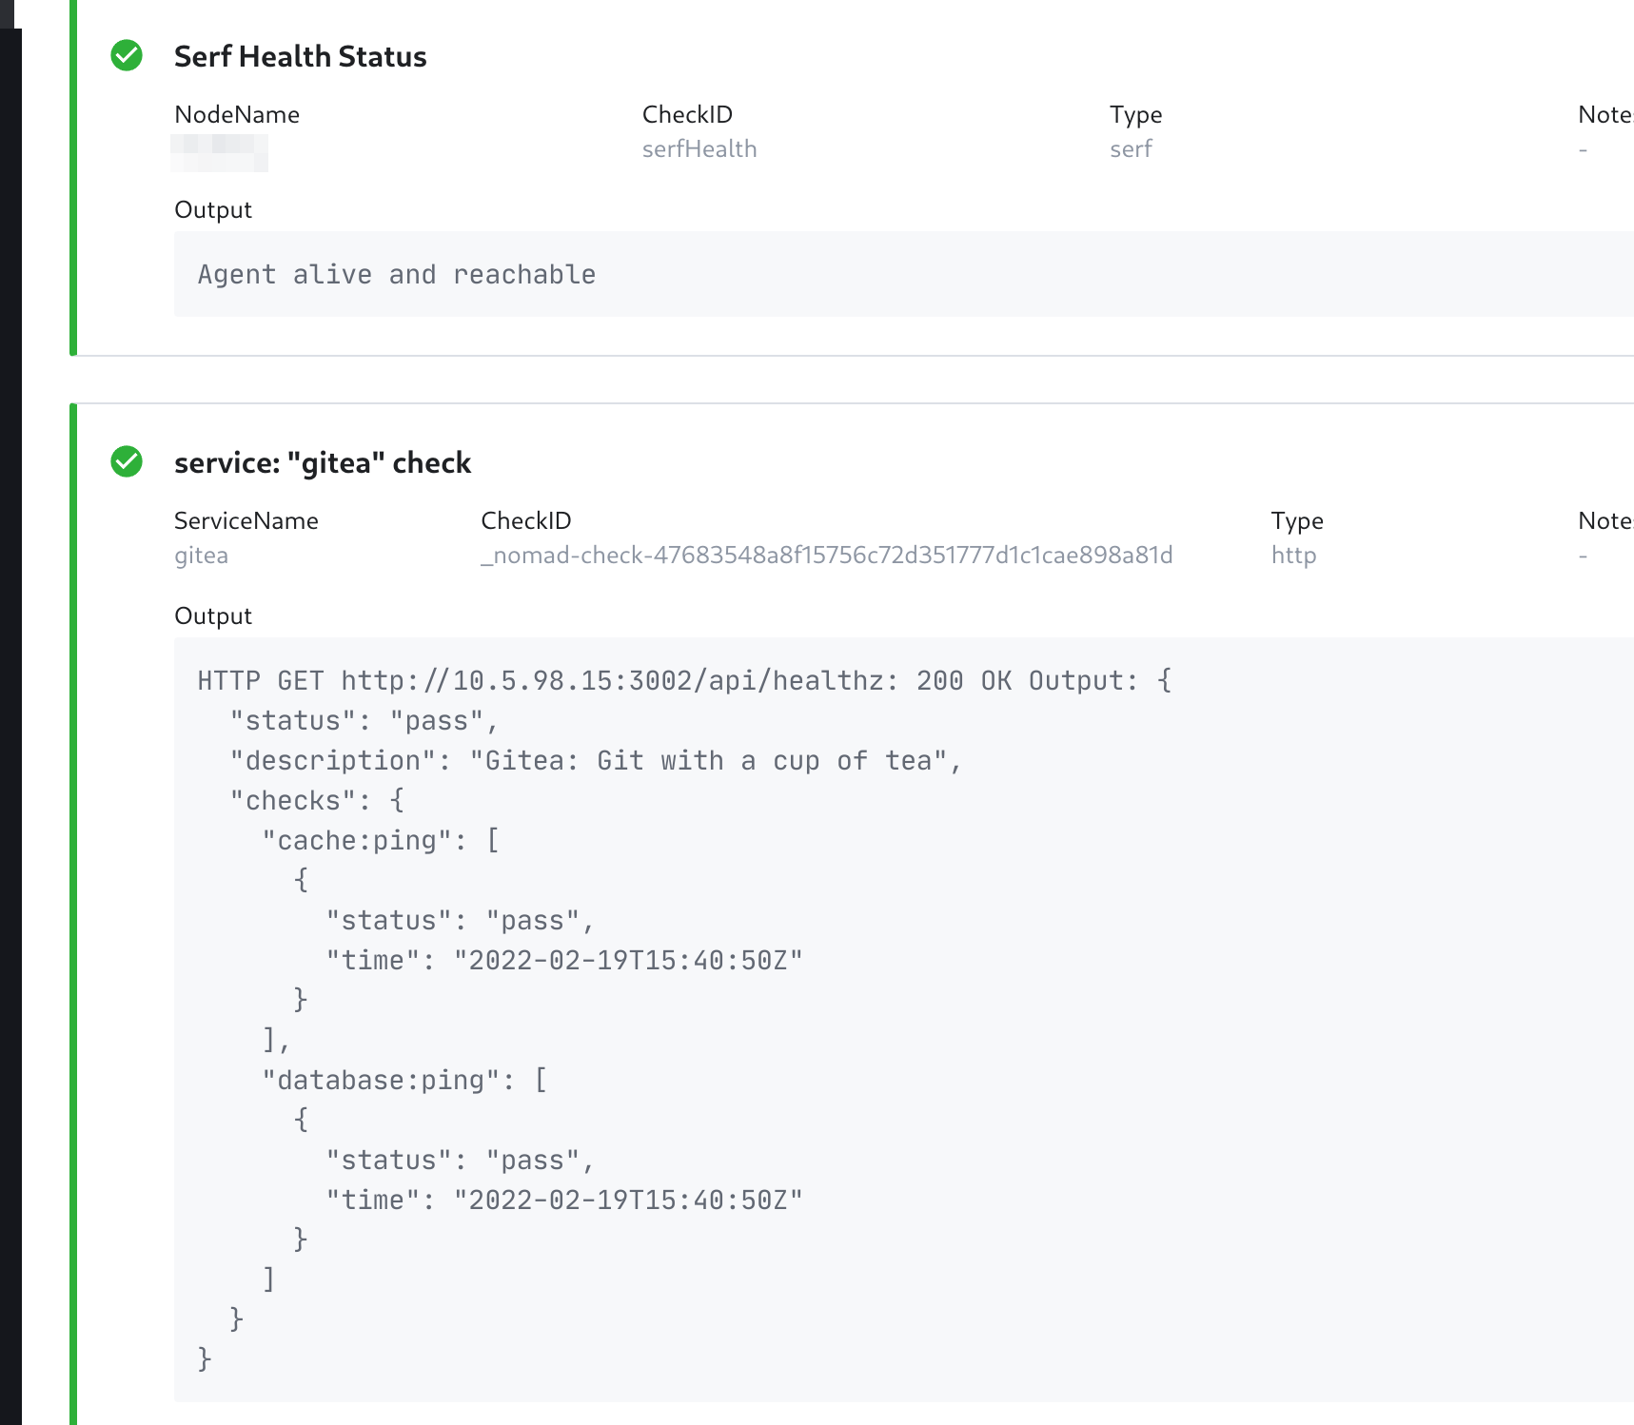This screenshot has height=1425, width=1634.
Task: Click the healthz URL in the gitea output
Action: point(613,681)
